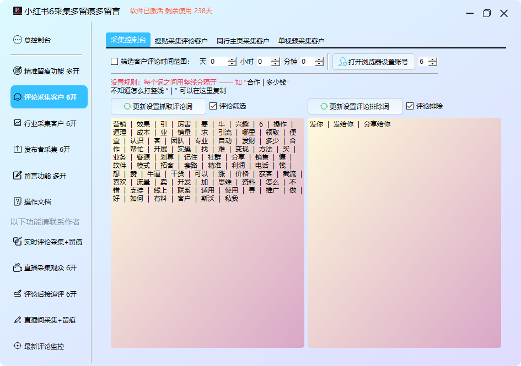Click 打开浏览器设置账号 button
Screen dimensions: 521x366
pyautogui.click(x=373, y=62)
